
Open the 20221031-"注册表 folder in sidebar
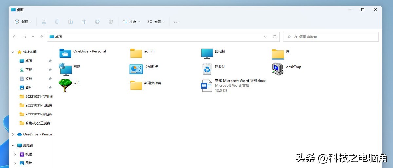(36, 96)
